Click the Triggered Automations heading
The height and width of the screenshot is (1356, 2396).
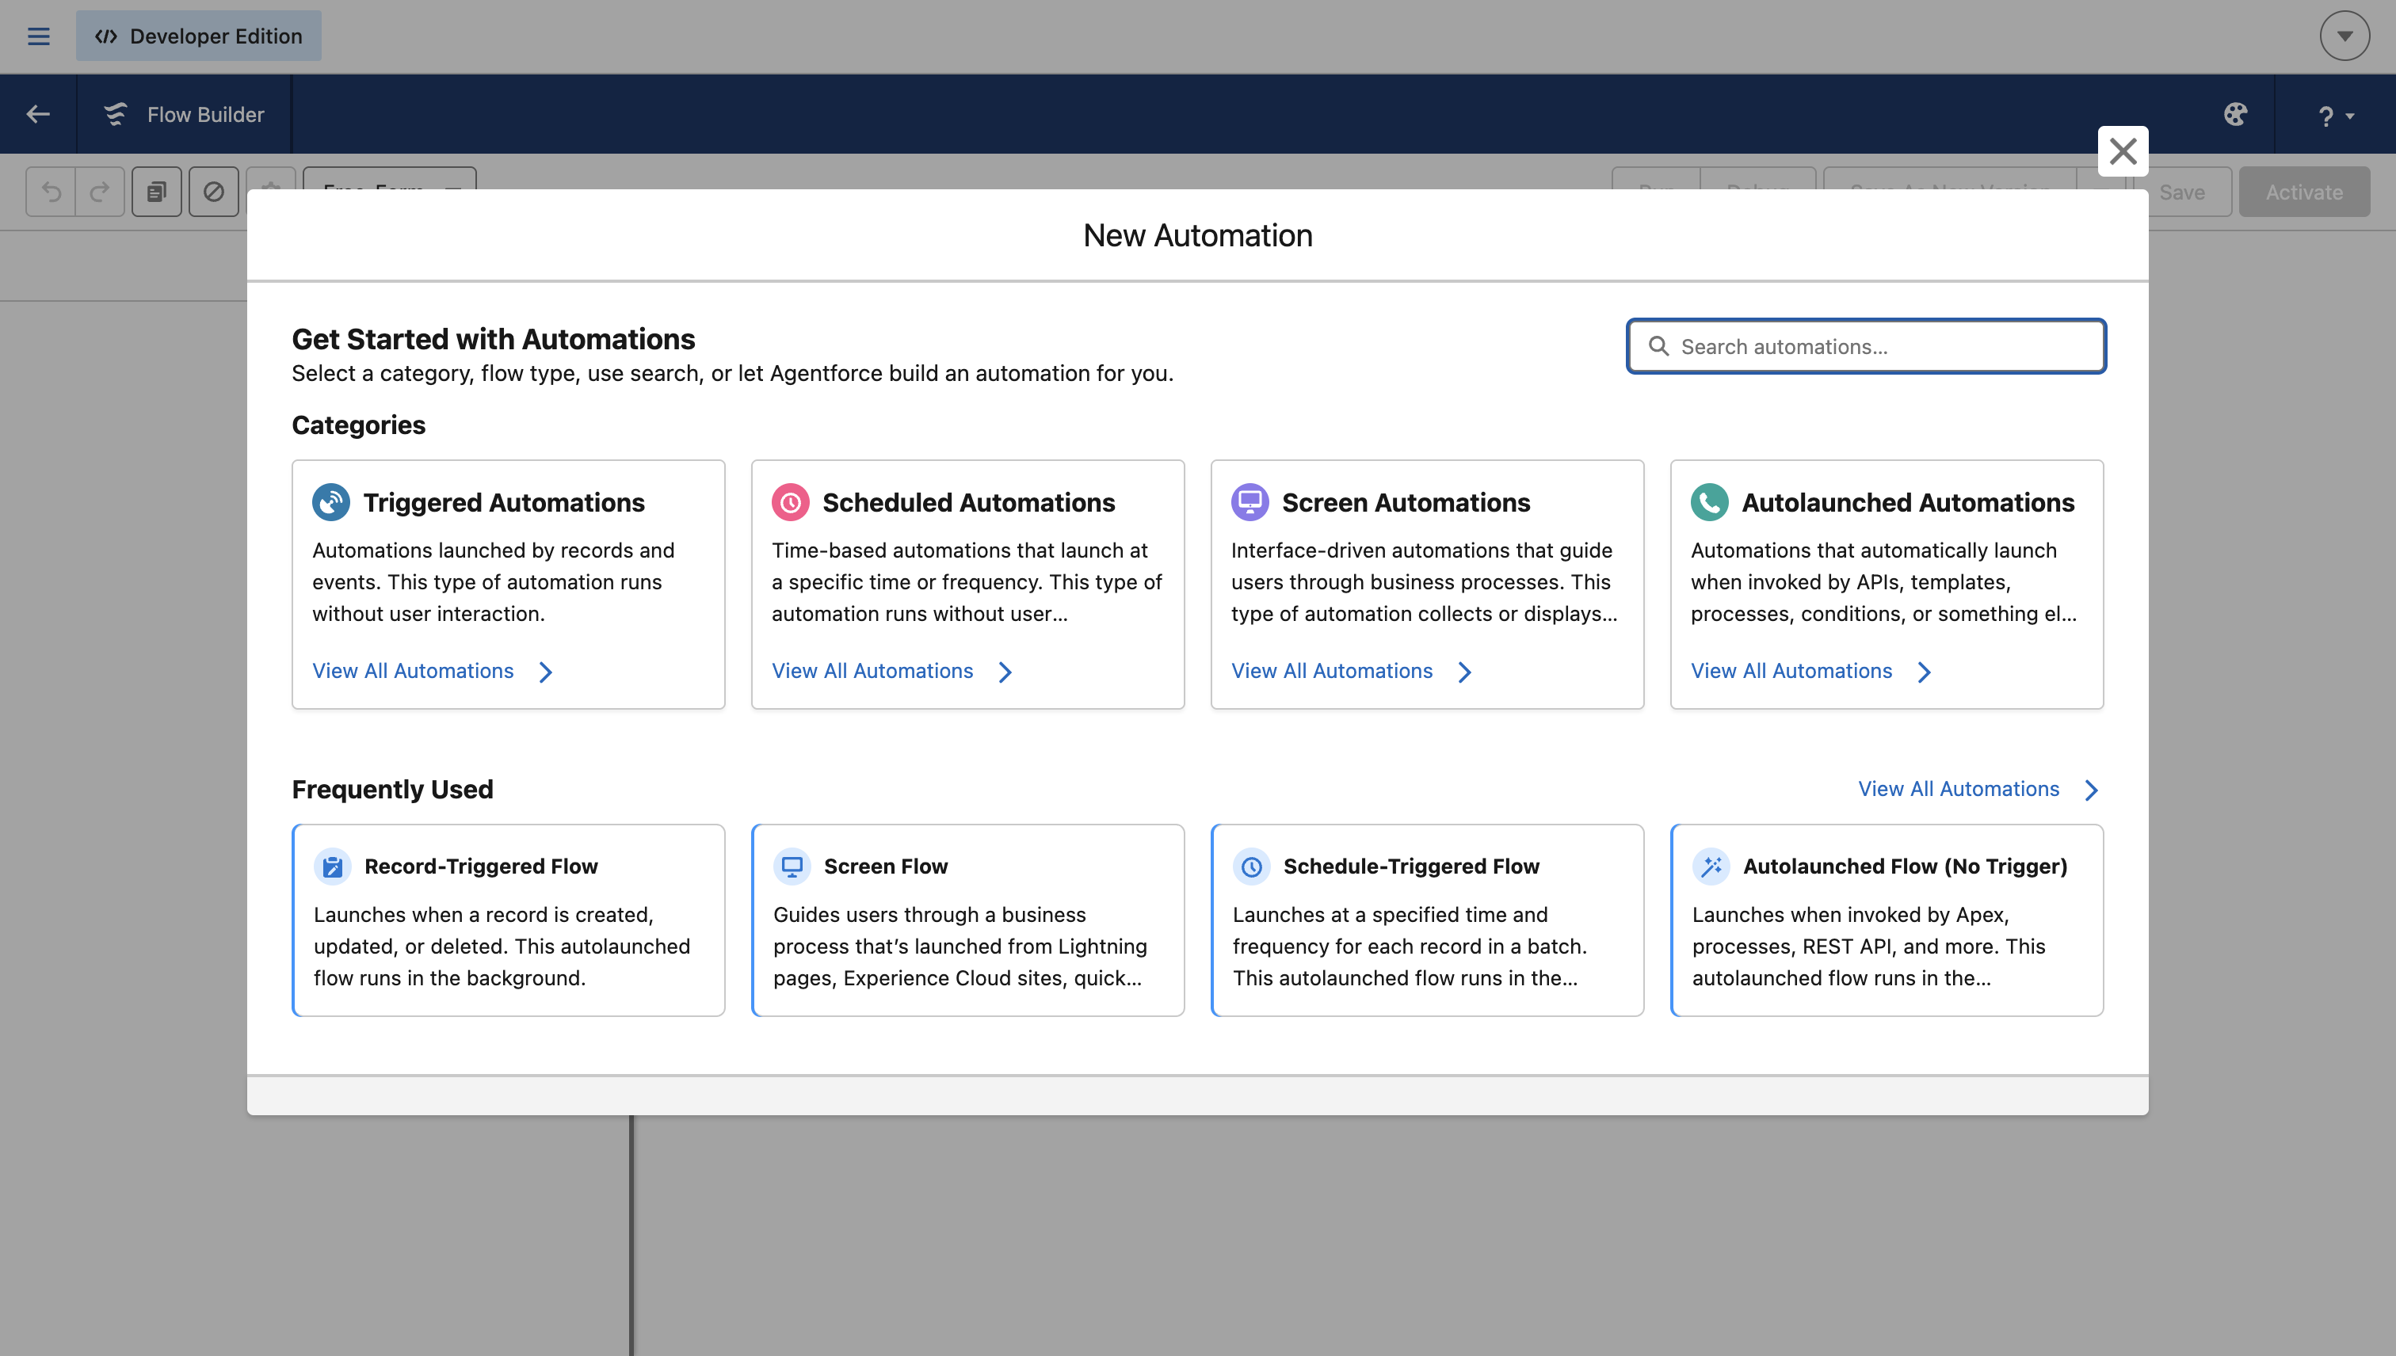pyautogui.click(x=504, y=502)
